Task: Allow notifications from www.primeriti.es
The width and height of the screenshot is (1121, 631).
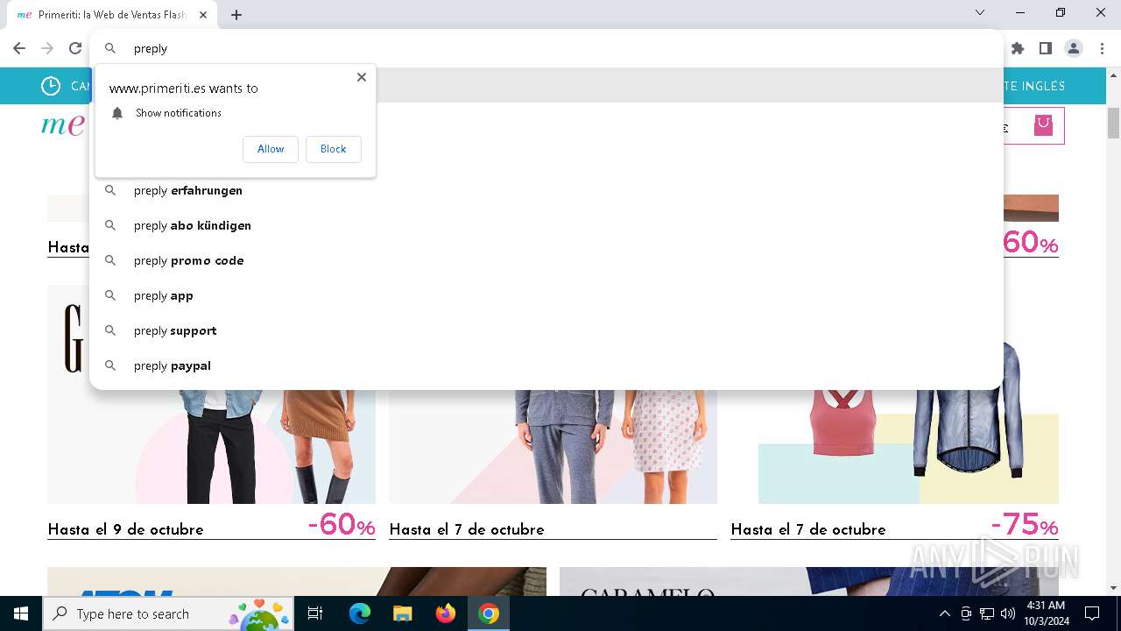Action: 271,149
